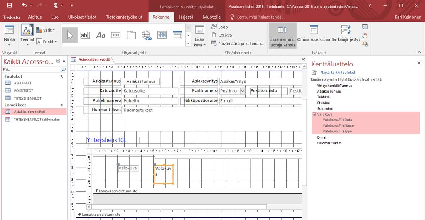Switch to Tietokantatyökalut tab

(x=124, y=17)
